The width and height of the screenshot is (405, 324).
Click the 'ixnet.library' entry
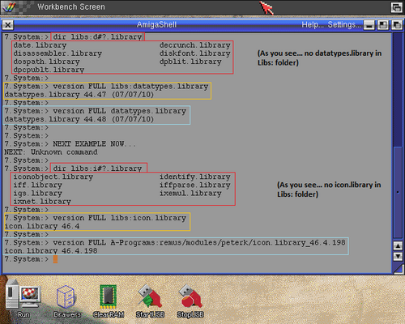42,202
